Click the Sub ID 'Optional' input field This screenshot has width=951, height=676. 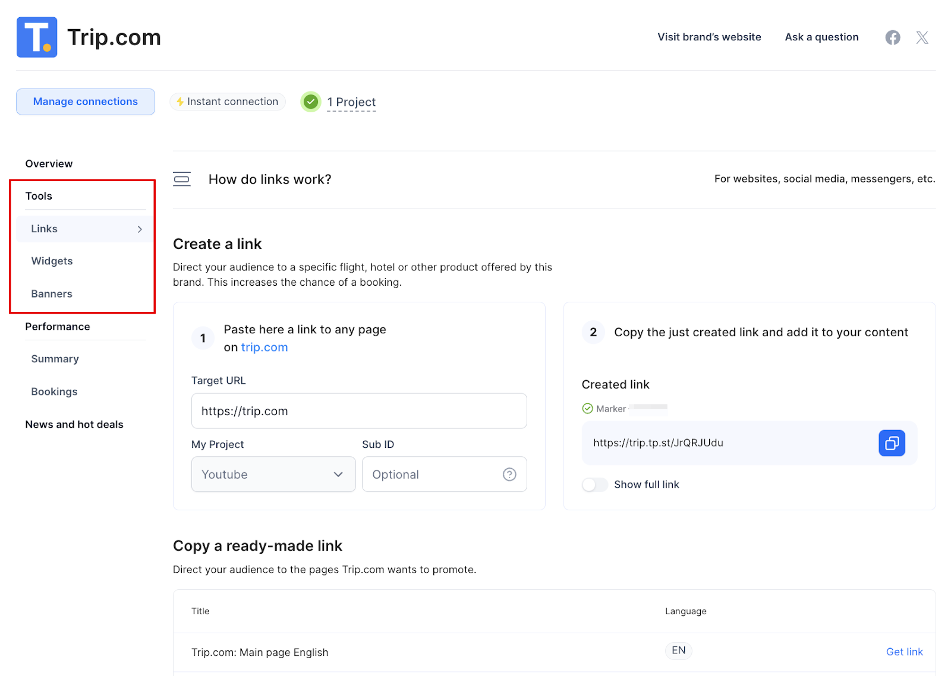pos(444,474)
